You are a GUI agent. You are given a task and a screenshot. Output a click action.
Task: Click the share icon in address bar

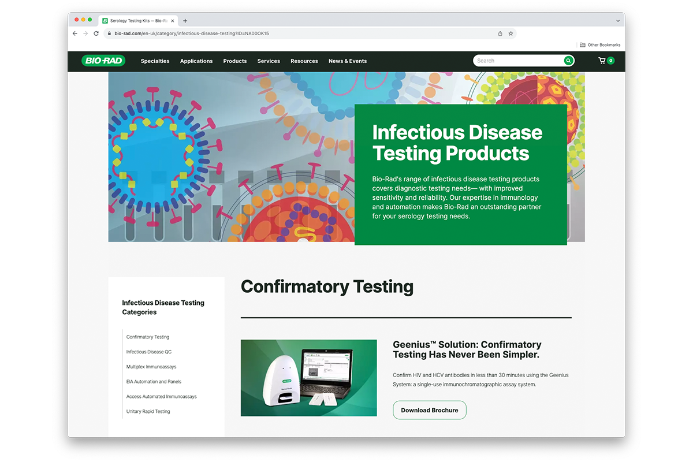tap(500, 33)
